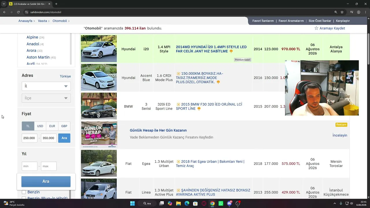Image resolution: width=370 pixels, height=208 pixels.
Task: Go to Anasayfa breadcrumb
Action: [25, 21]
